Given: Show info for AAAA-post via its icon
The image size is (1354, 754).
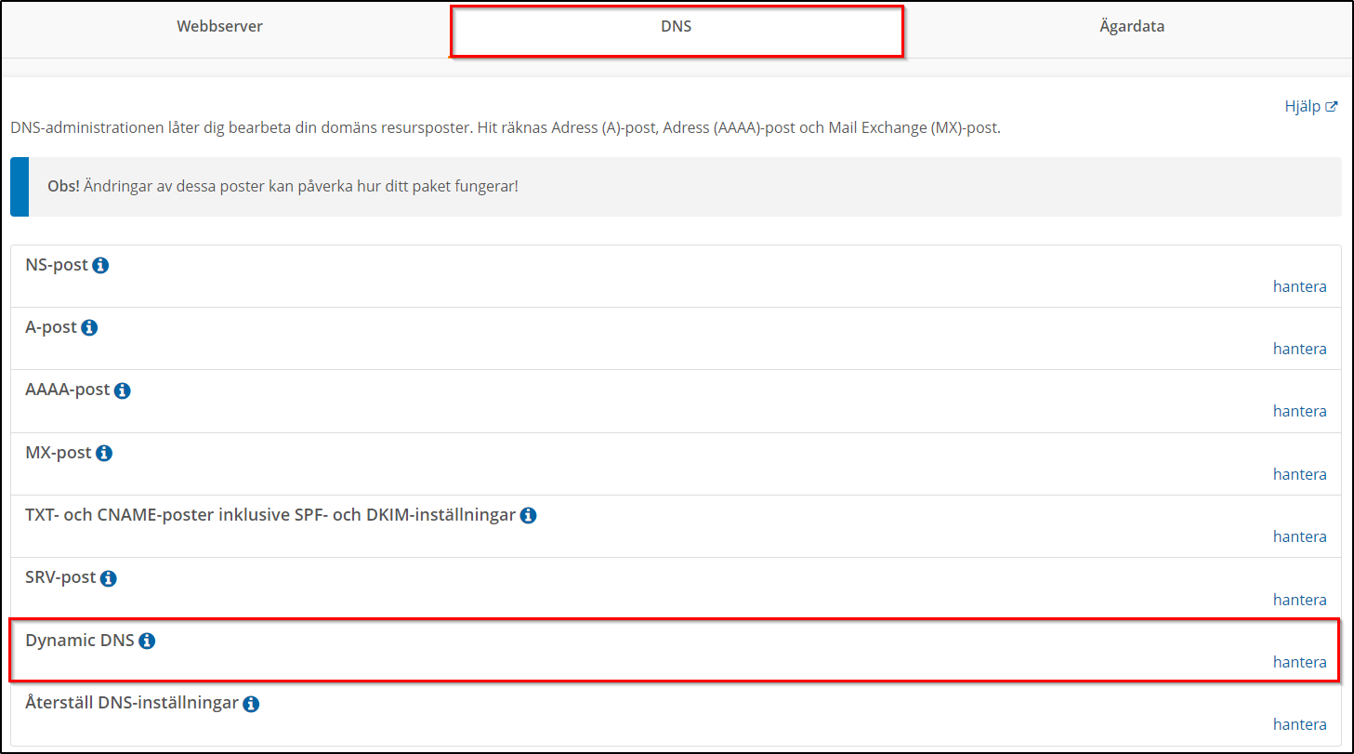Looking at the screenshot, I should (122, 390).
